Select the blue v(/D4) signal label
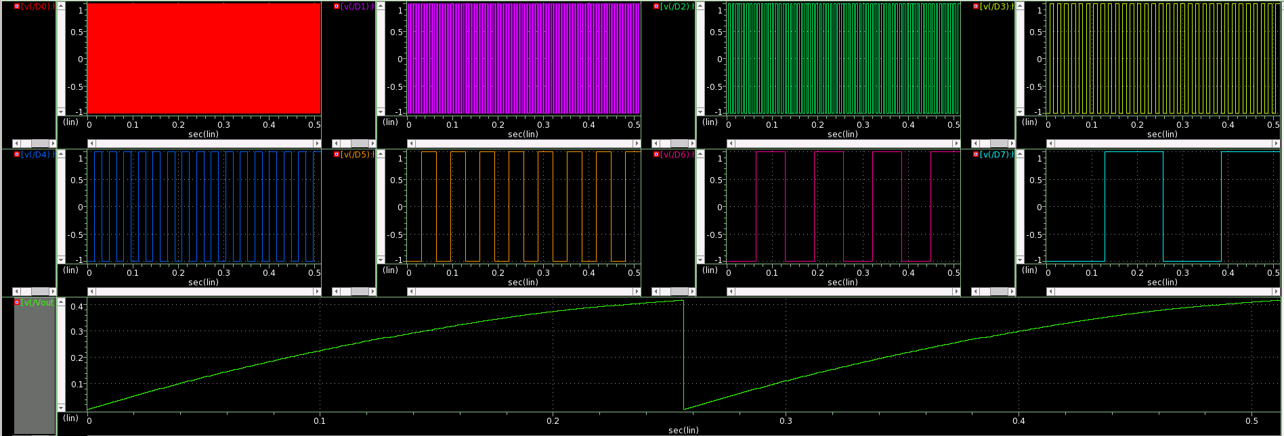Viewport: 1284px width, 436px height. pyautogui.click(x=37, y=154)
